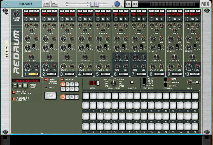Open sample browser folder for channel 1
The image size is (213, 145).
point(31,19)
